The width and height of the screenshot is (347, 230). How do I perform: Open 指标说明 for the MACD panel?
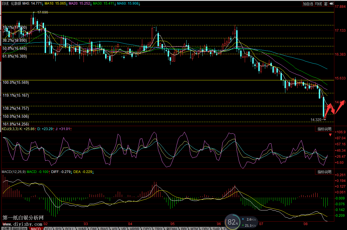[324, 172]
